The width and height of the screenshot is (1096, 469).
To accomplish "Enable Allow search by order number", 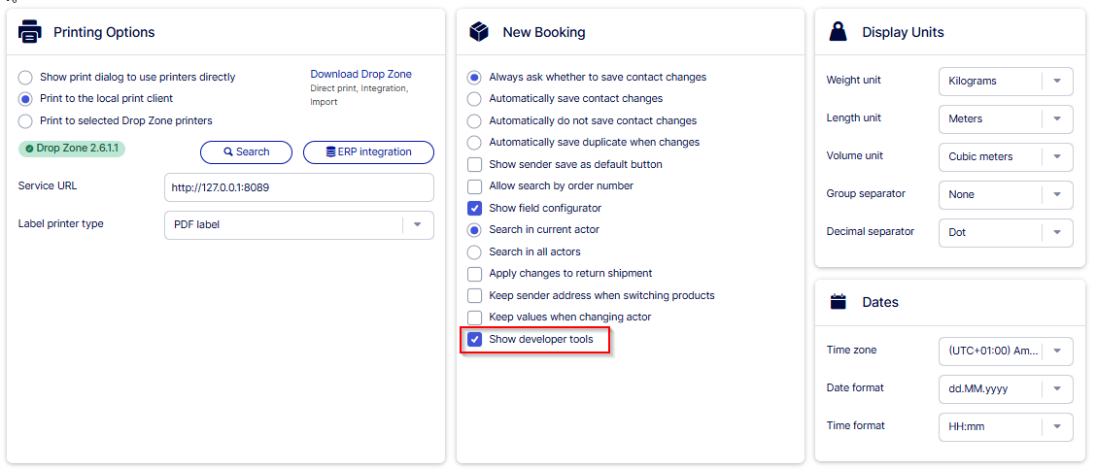I will pos(474,186).
